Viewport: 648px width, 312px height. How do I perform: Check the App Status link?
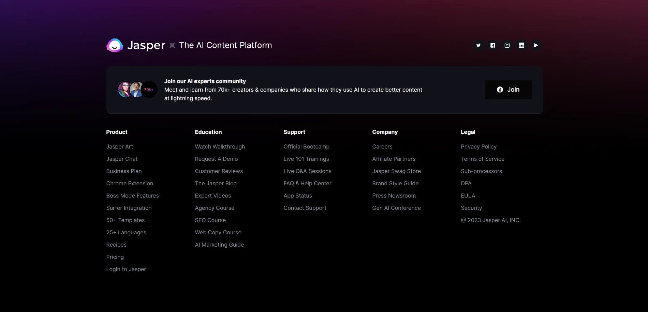pyautogui.click(x=298, y=196)
